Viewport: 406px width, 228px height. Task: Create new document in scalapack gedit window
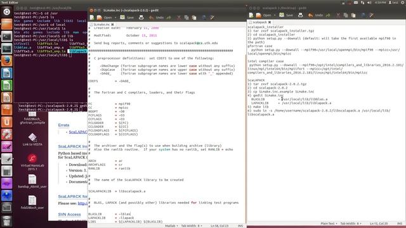[x=251, y=15]
